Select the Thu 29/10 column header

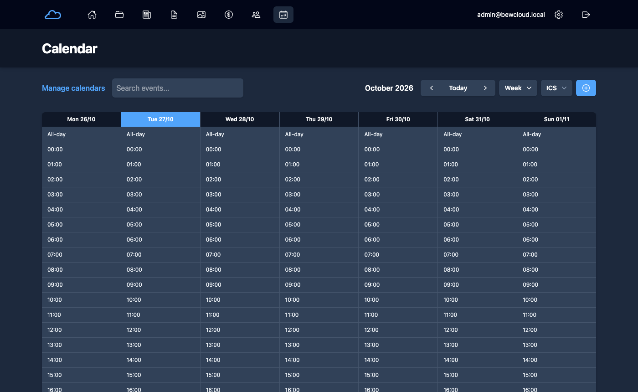319,119
